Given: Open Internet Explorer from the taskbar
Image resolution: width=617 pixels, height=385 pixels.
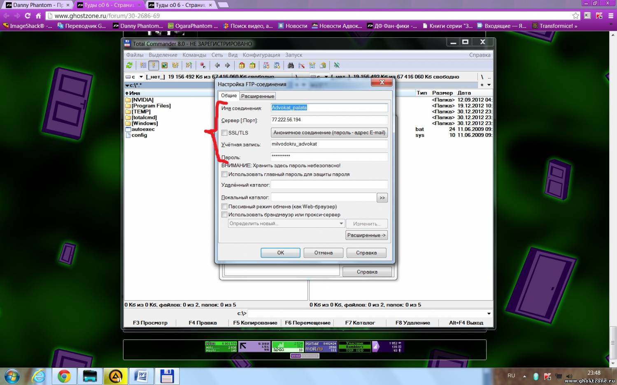Looking at the screenshot, I should pyautogui.click(x=39, y=376).
